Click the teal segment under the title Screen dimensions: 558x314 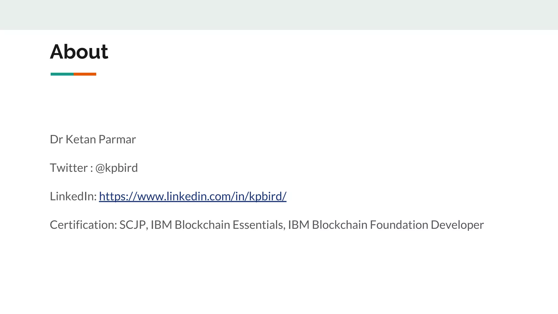[62, 74]
